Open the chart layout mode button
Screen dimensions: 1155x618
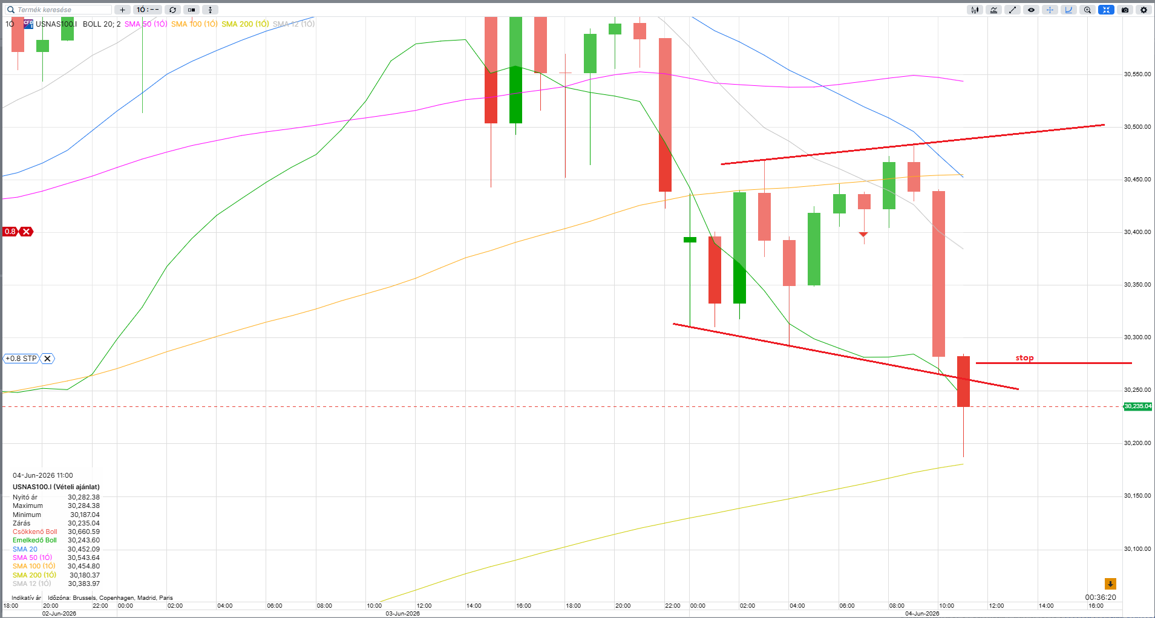(191, 10)
